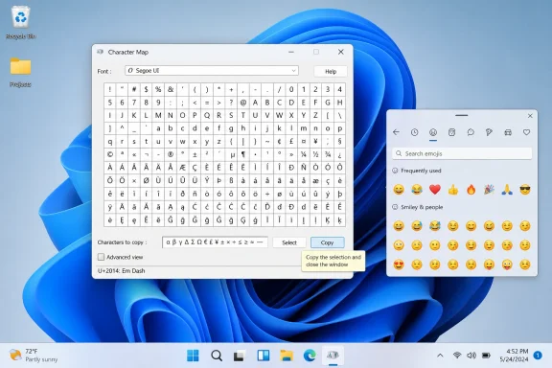This screenshot has height=368, width=552.
Task: Select the Projects folder on the desktop
Action: click(20, 72)
